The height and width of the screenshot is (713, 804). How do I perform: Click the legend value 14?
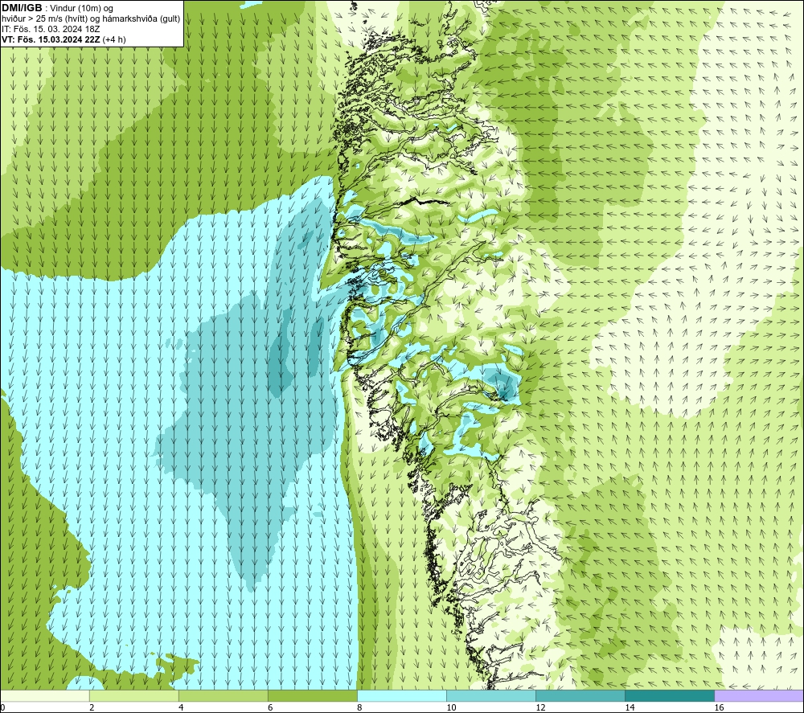(630, 707)
